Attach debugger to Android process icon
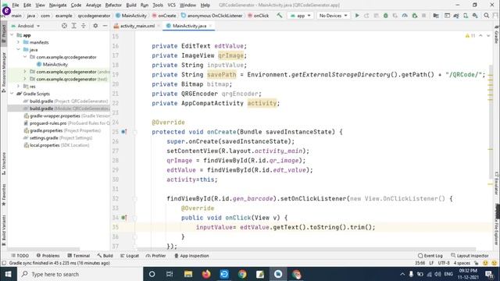Screen dimensions: 500x281 [x=415, y=16]
